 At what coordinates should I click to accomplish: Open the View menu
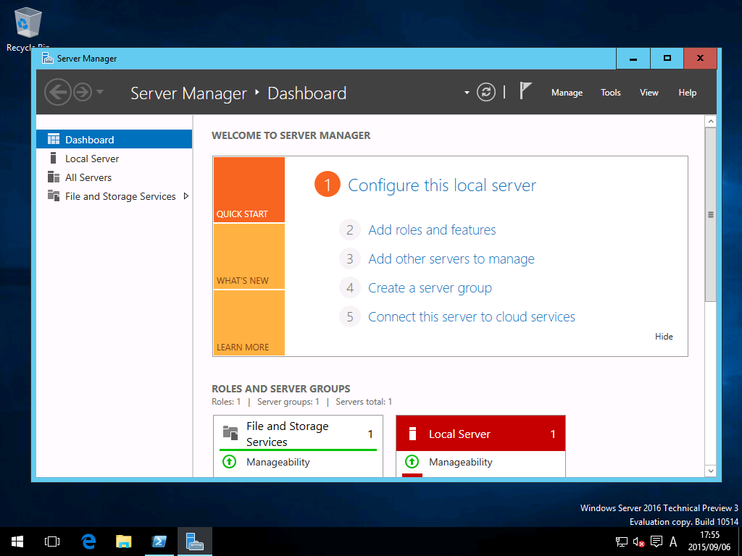649,93
